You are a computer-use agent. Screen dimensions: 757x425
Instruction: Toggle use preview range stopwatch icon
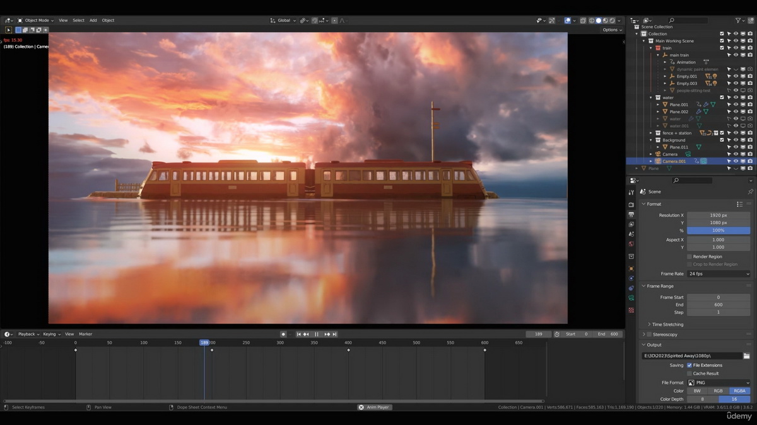pos(557,334)
